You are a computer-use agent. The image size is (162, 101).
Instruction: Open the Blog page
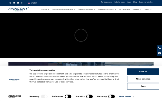click(x=135, y=2)
